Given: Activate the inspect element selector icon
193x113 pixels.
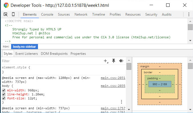Looking at the screenshot, I should [x=6, y=14].
